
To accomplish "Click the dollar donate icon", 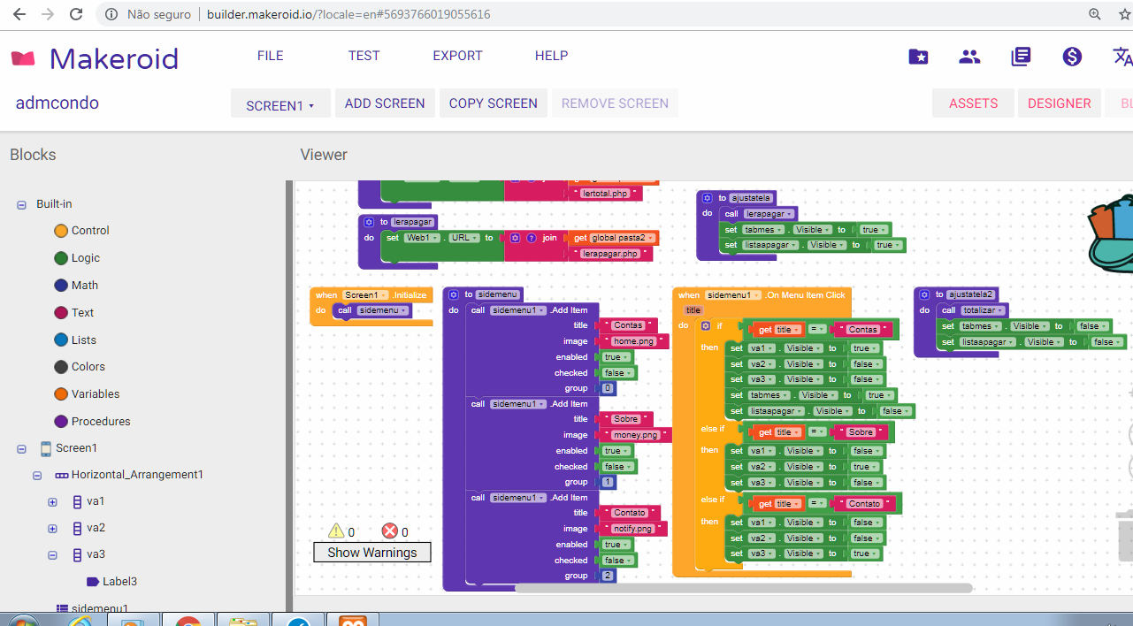I will point(1072,57).
